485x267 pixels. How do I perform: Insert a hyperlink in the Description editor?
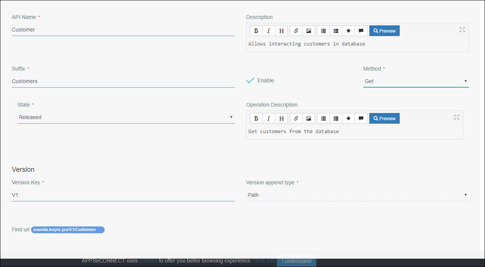[x=296, y=31]
